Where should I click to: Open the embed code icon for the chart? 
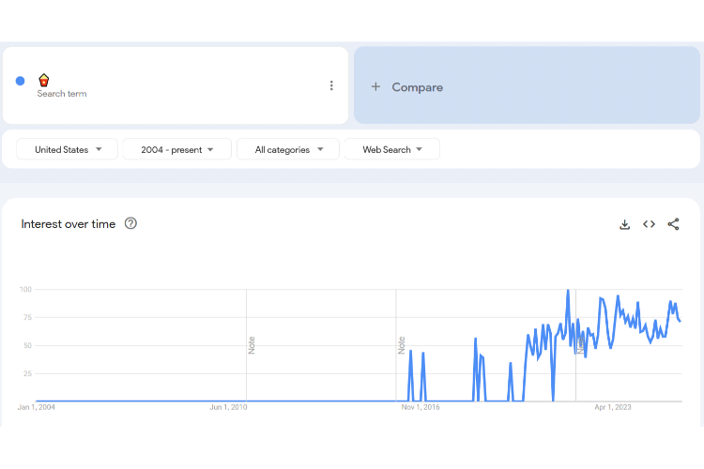pos(649,224)
